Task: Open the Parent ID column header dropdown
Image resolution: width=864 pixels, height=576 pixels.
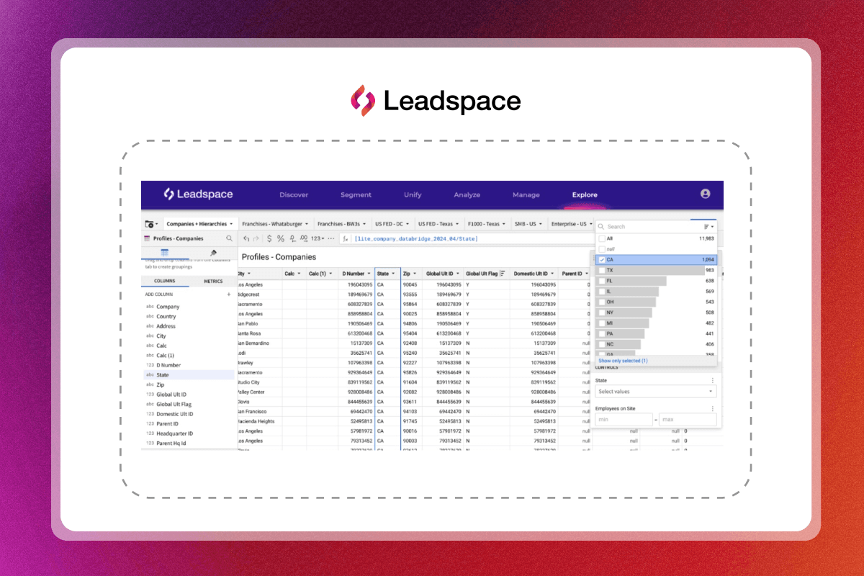Action: point(587,274)
